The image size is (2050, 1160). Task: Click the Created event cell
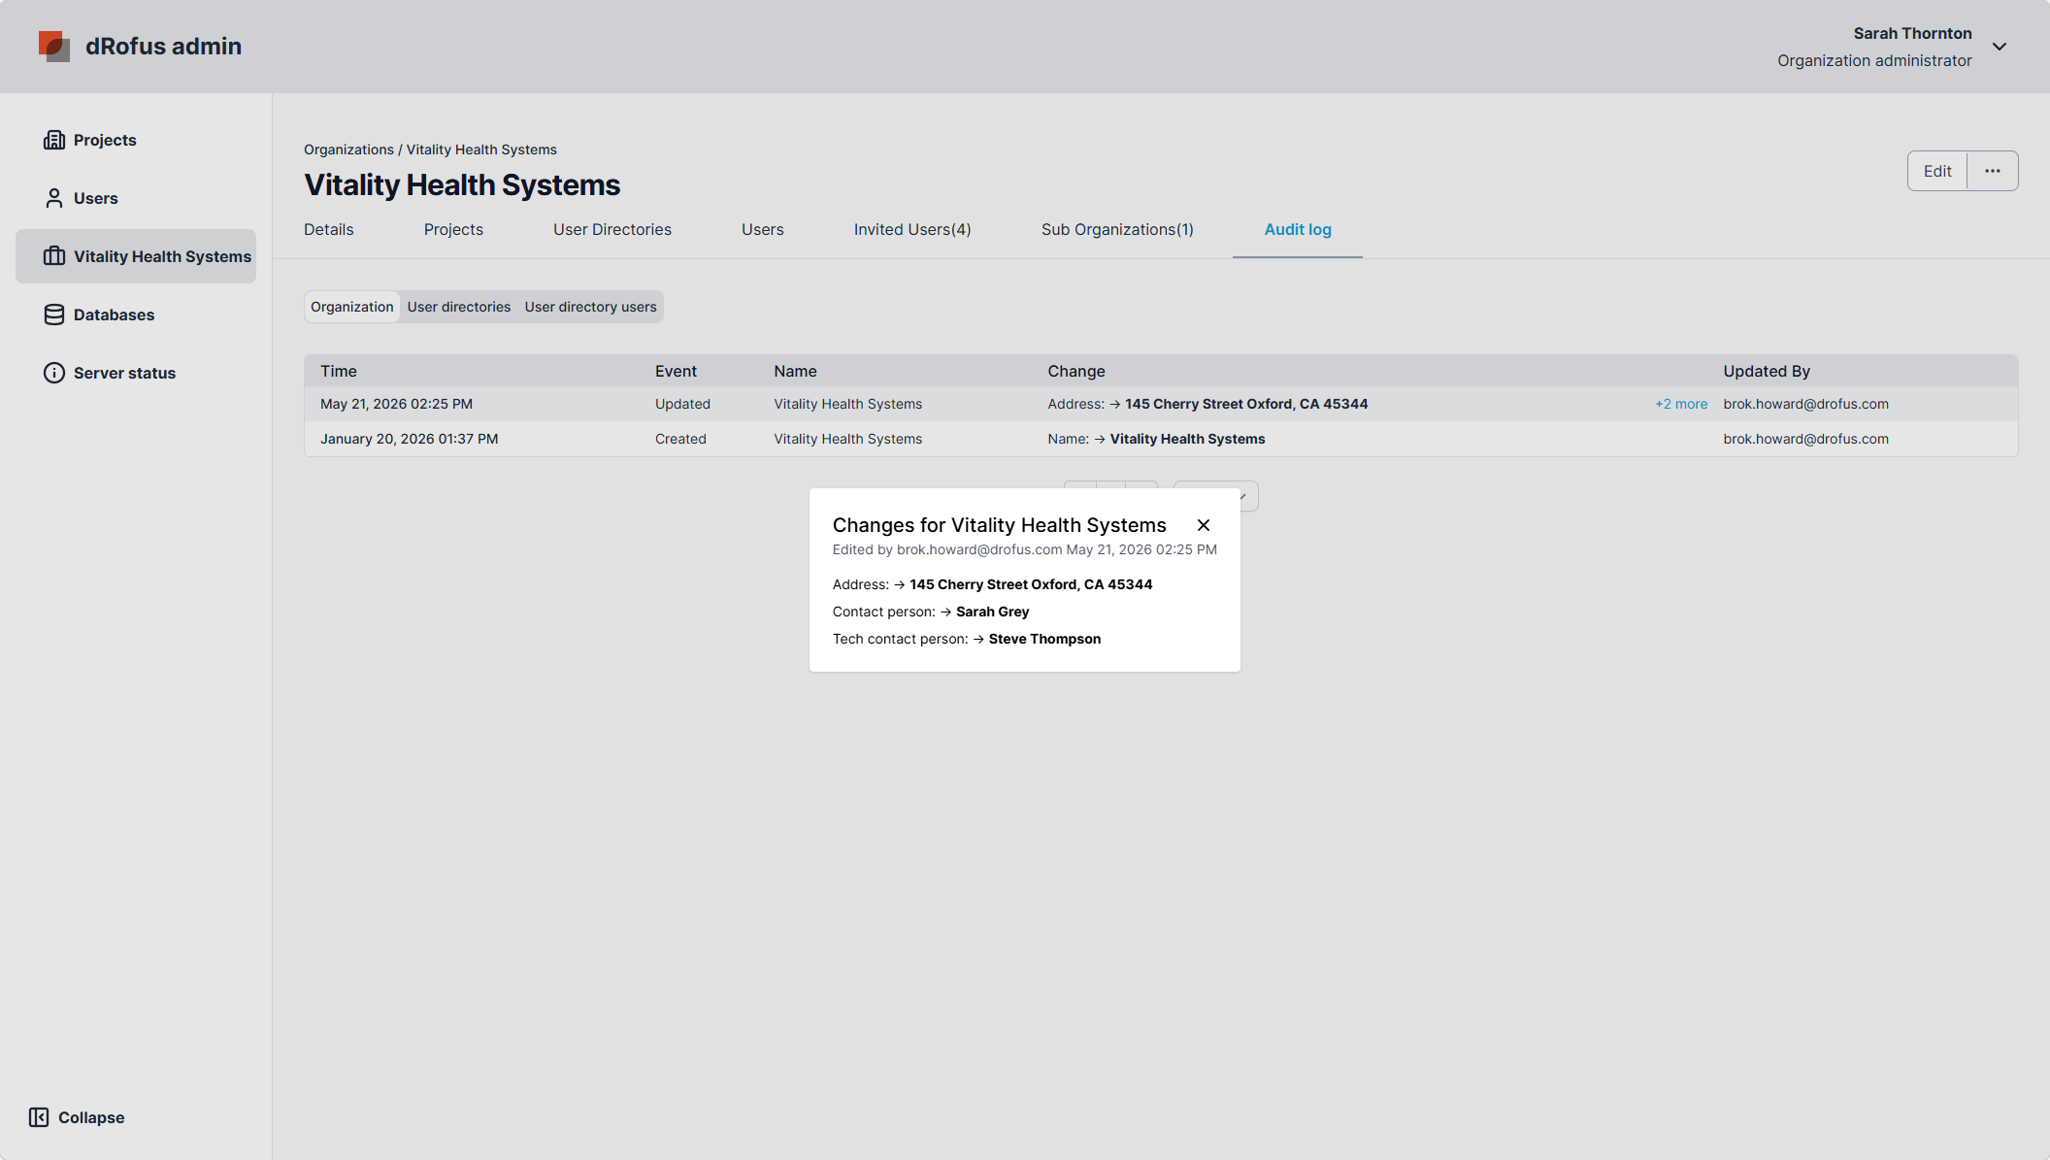(680, 439)
